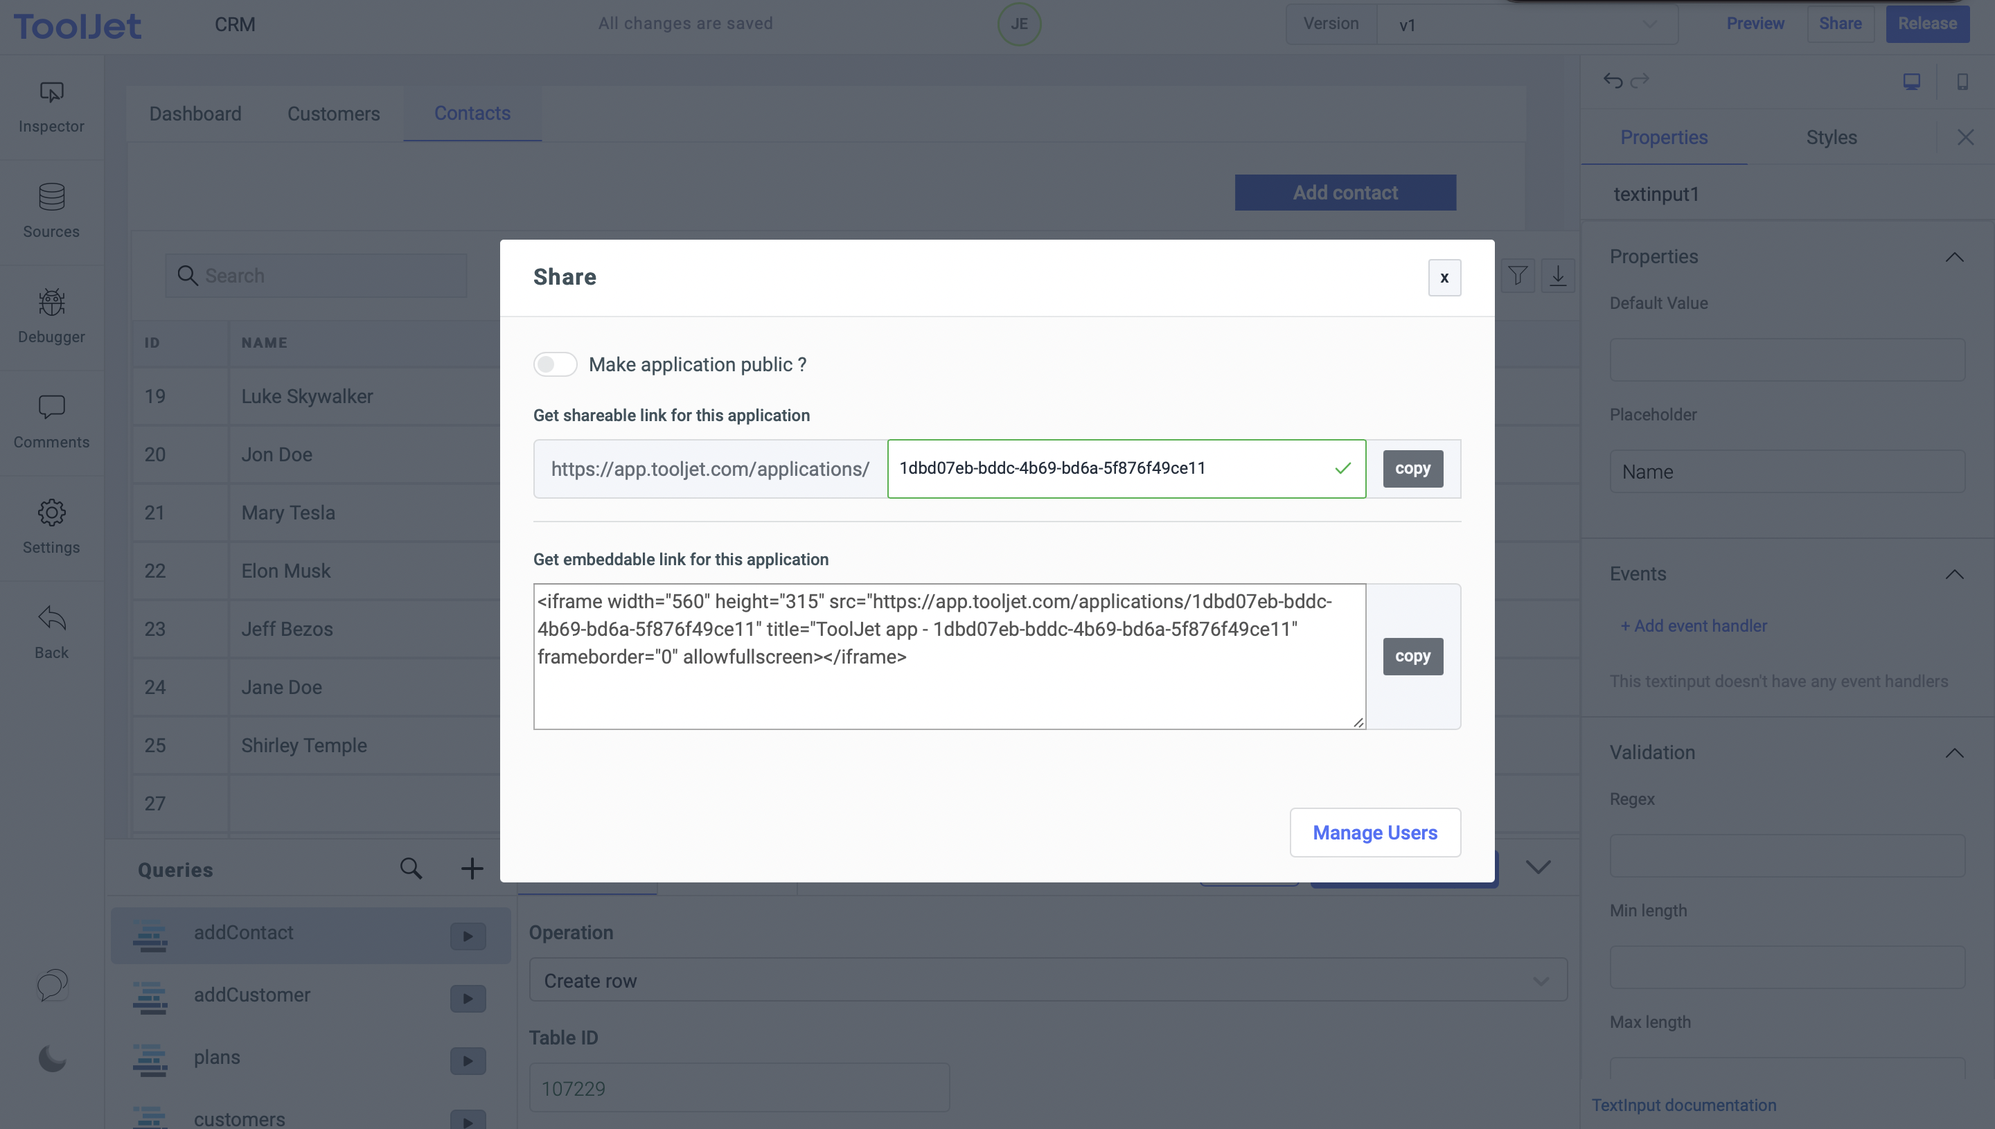
Task: Open the Operation dropdown showing Create row
Action: coord(1046,979)
